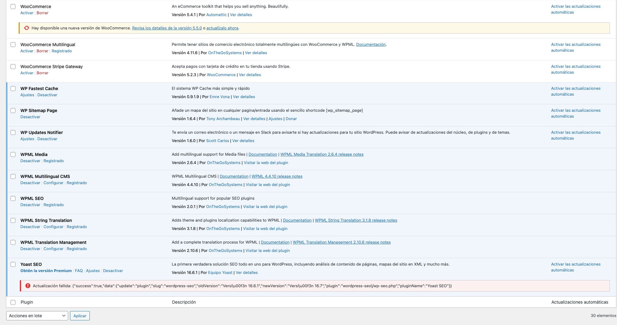Deactivate WPML Translation Management
This screenshot has width=617, height=325.
click(30, 249)
